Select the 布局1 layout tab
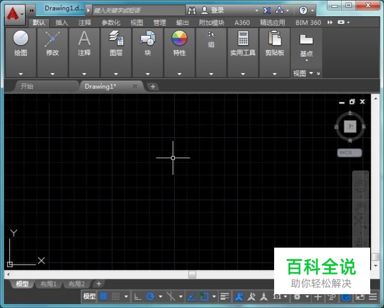The width and height of the screenshot is (384, 308). point(48,284)
